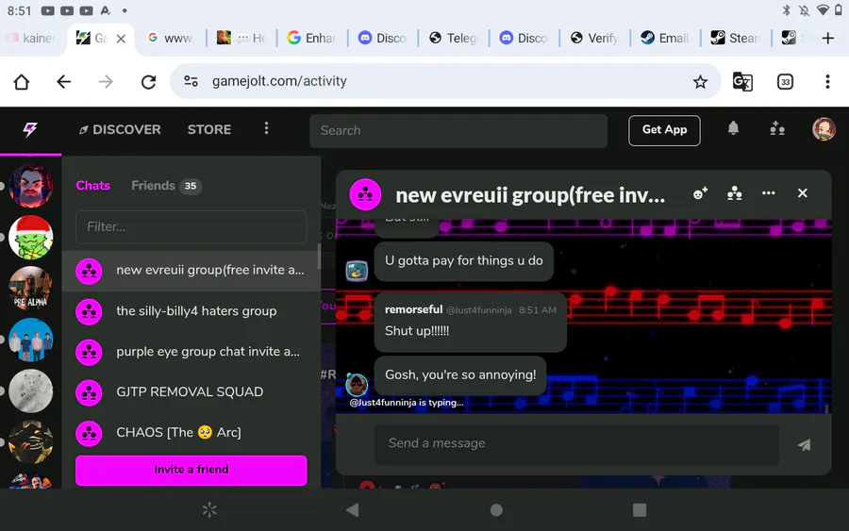Open the Hello Neighbor community avatar in sidebar

click(x=31, y=187)
